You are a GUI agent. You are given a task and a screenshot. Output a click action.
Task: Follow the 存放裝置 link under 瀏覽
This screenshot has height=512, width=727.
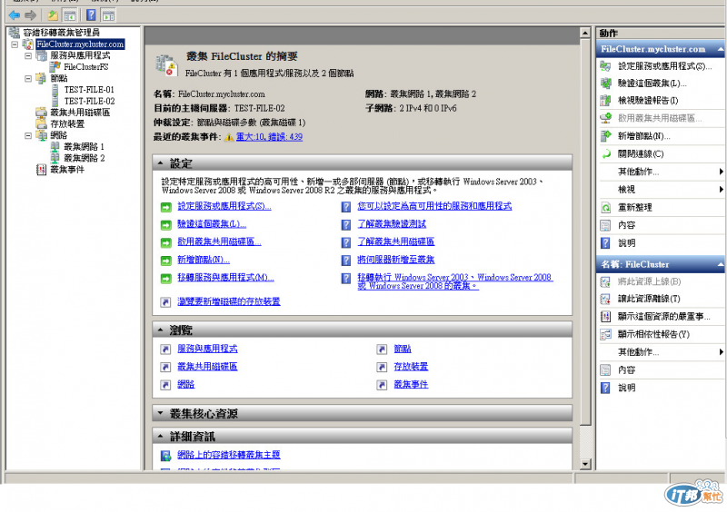pyautogui.click(x=411, y=367)
